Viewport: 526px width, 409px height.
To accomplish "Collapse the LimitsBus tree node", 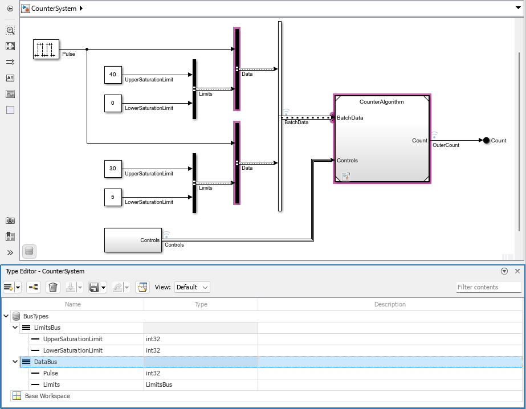I will pos(15,328).
